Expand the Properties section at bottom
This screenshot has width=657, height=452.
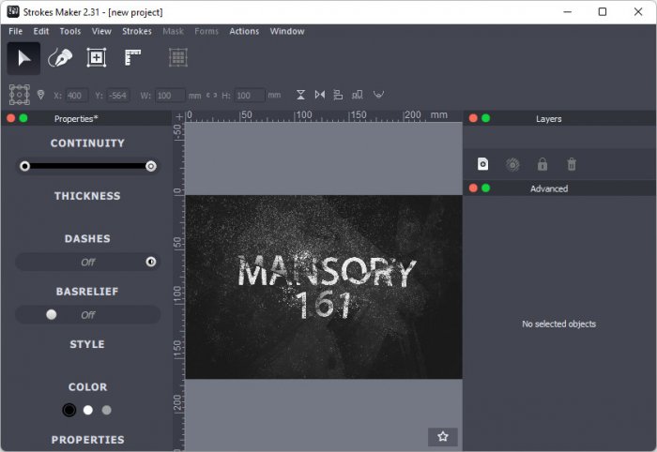87,440
